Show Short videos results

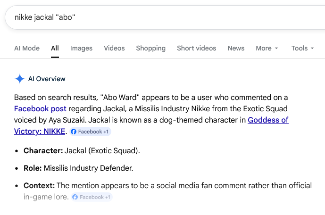(x=196, y=48)
